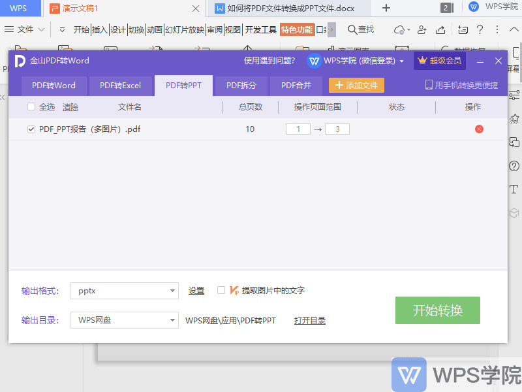The width and height of the screenshot is (522, 392).
Task: Open the quick access customize dropdown arrow
Action: pos(62,30)
